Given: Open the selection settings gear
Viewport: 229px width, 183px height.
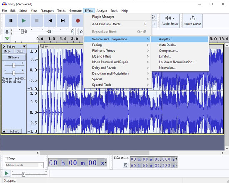Looking at the screenshot, I should click(x=126, y=165).
